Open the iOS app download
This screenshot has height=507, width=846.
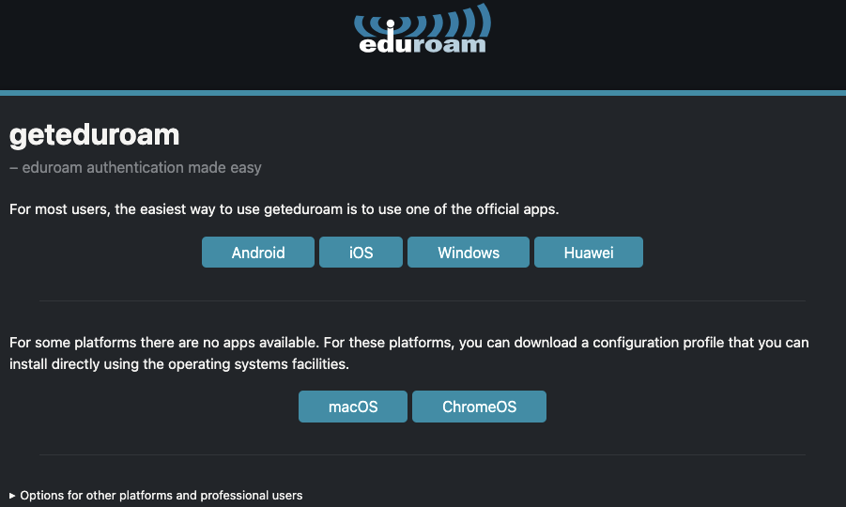[361, 252]
